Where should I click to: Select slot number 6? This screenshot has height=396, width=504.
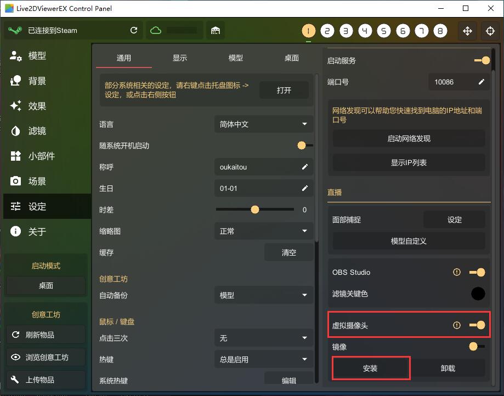[x=403, y=31]
